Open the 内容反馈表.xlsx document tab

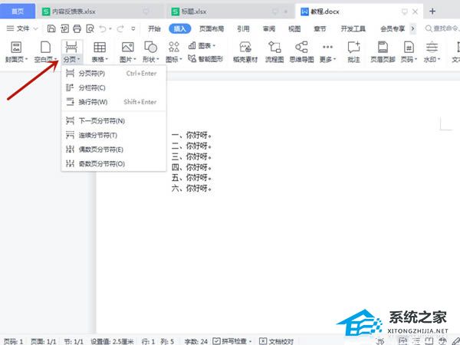[100, 11]
